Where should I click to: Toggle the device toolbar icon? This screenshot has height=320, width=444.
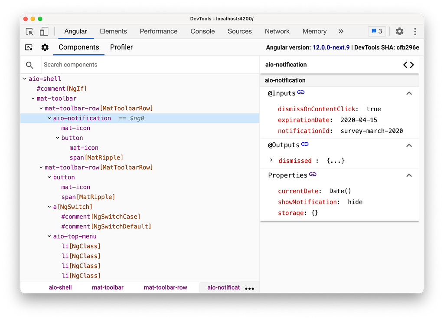pos(44,31)
